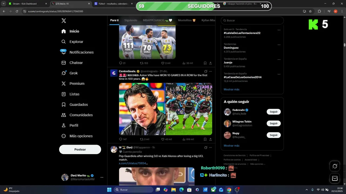Open Chatear in sidebar
346x194 pixels.
coord(72,63)
